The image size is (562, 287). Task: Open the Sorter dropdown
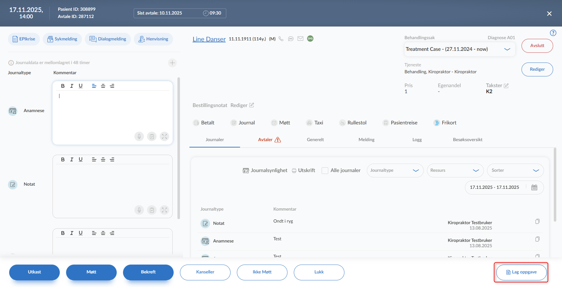click(x=515, y=170)
